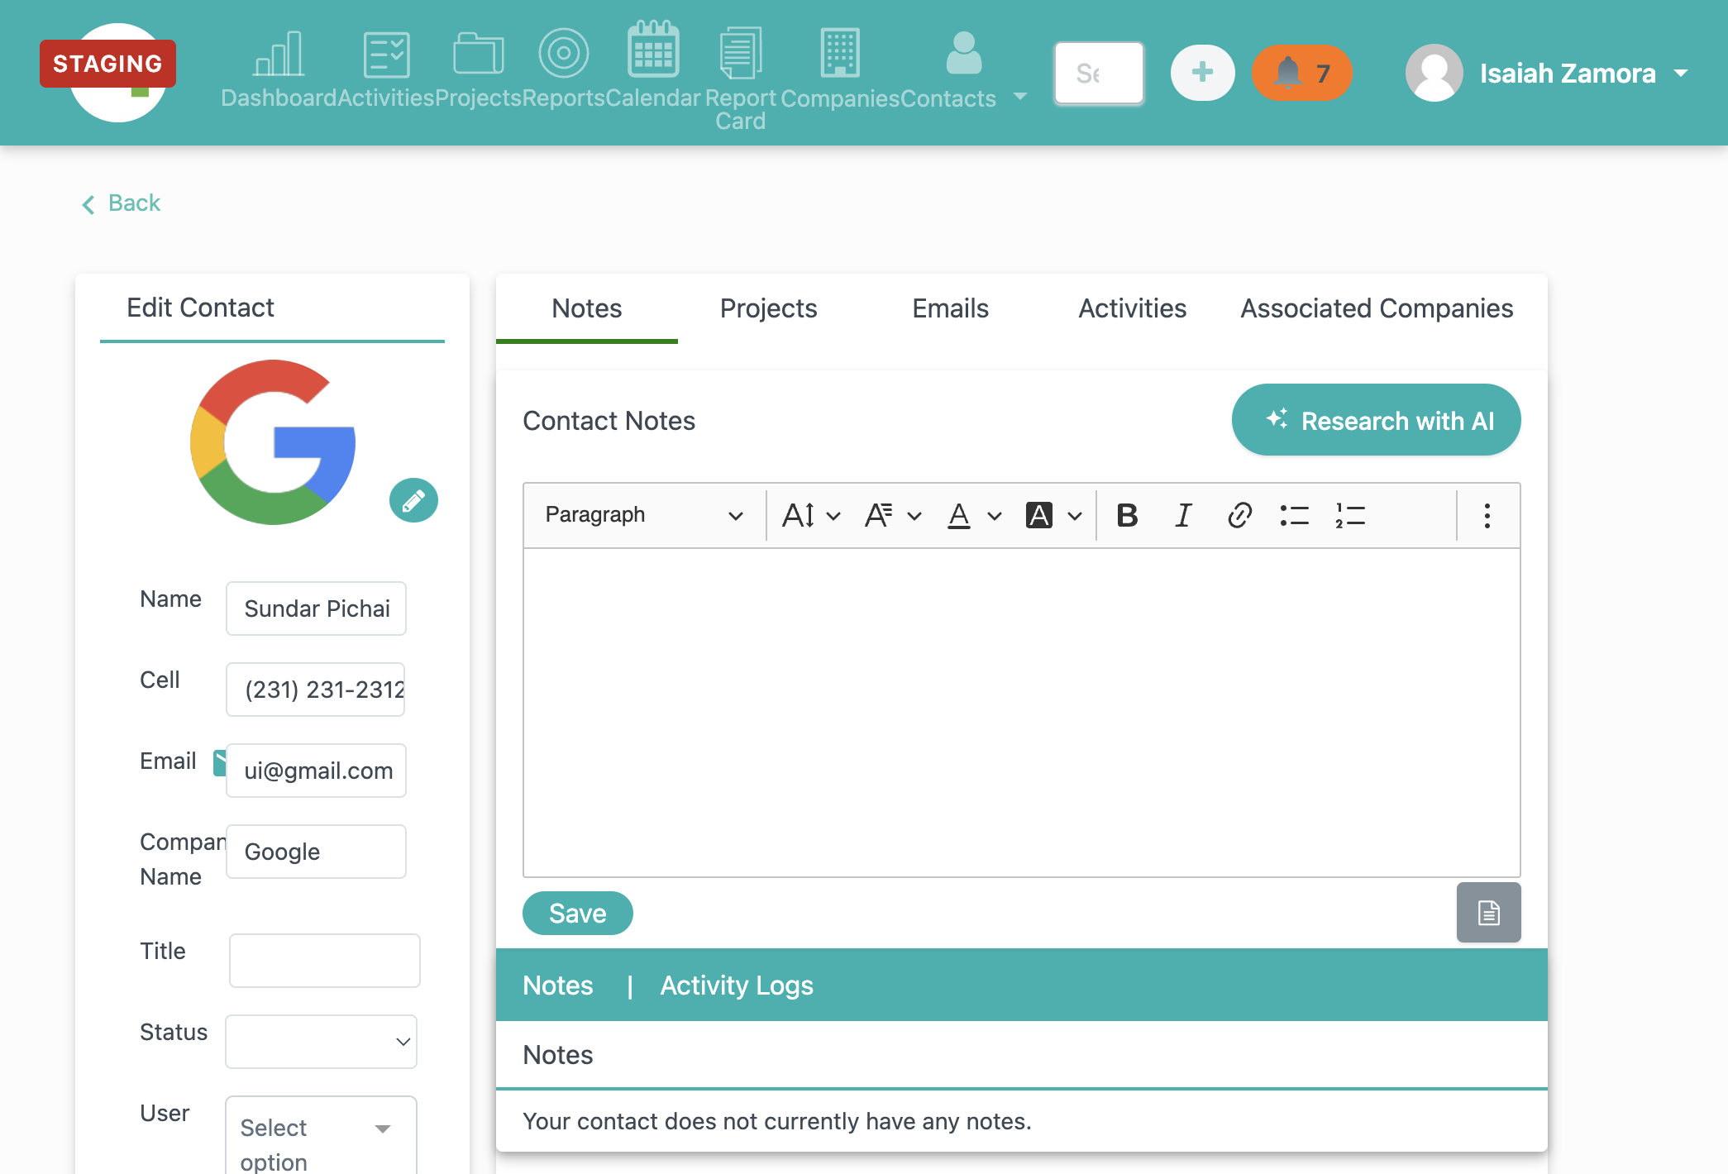Edit the contact photo with pencil icon
The image size is (1728, 1174).
413,500
